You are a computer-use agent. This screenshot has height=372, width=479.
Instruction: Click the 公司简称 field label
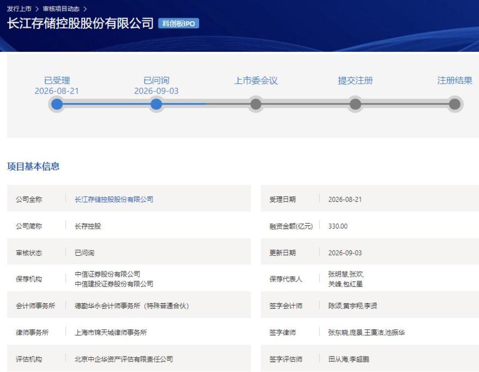[x=29, y=226]
